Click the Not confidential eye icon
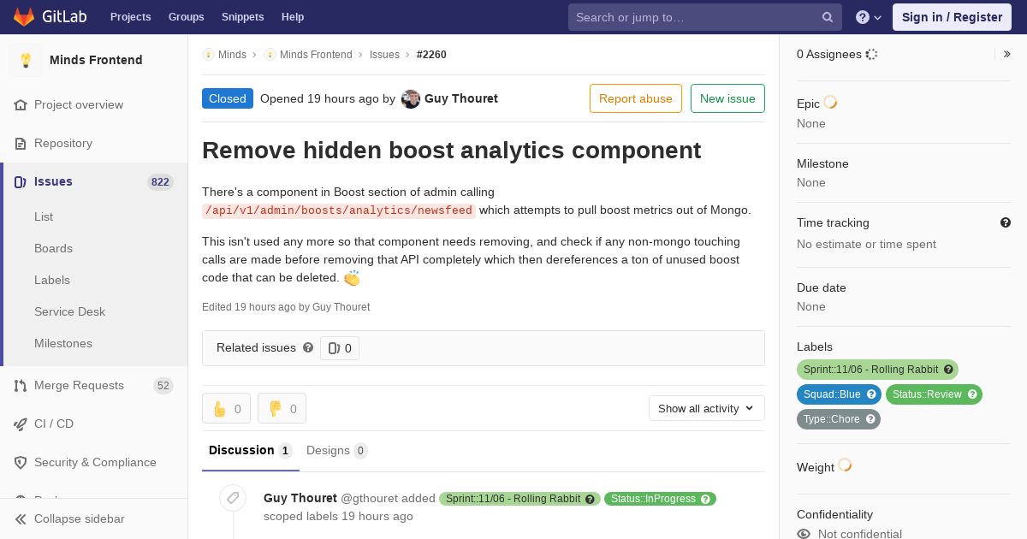The height and width of the screenshot is (539, 1027). click(804, 534)
